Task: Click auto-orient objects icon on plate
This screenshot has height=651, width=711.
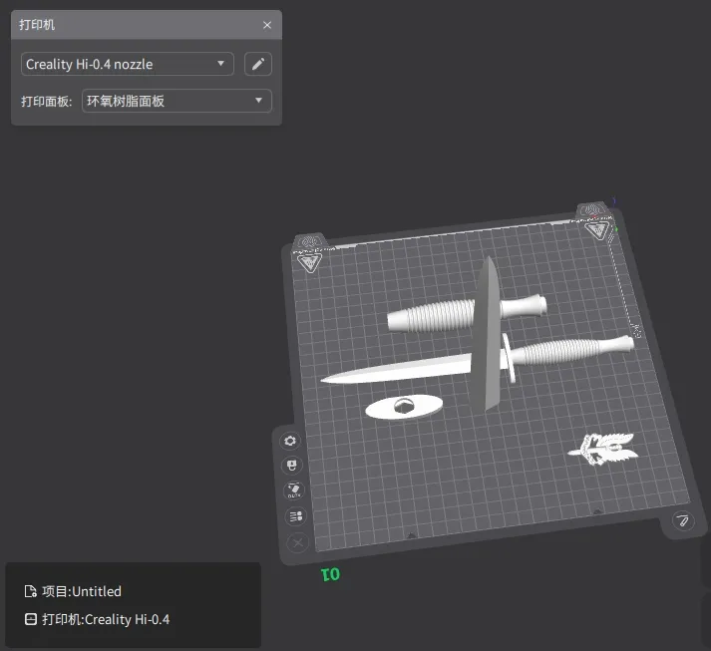Action: [x=294, y=490]
